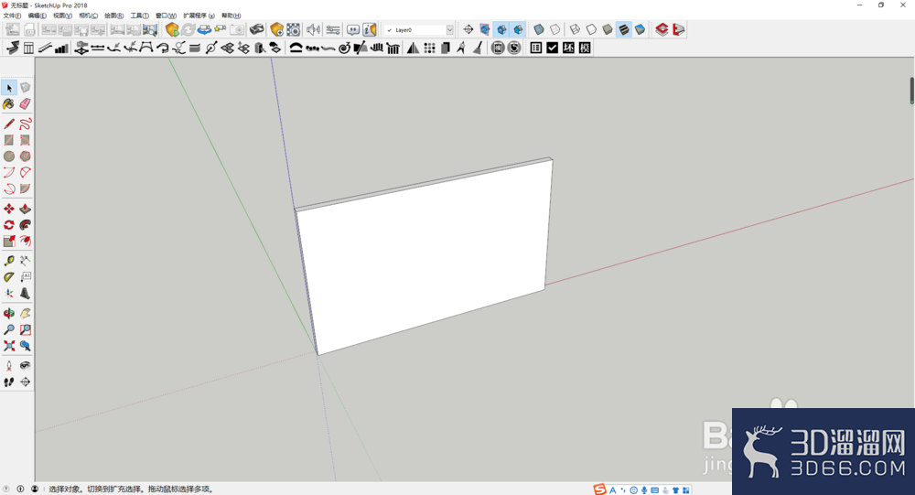The height and width of the screenshot is (495, 915).
Task: Select the Orbit tool
Action: point(9,314)
